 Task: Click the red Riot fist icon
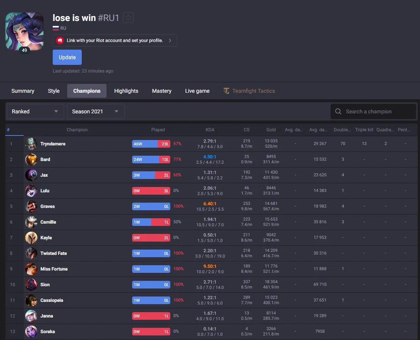(x=60, y=40)
